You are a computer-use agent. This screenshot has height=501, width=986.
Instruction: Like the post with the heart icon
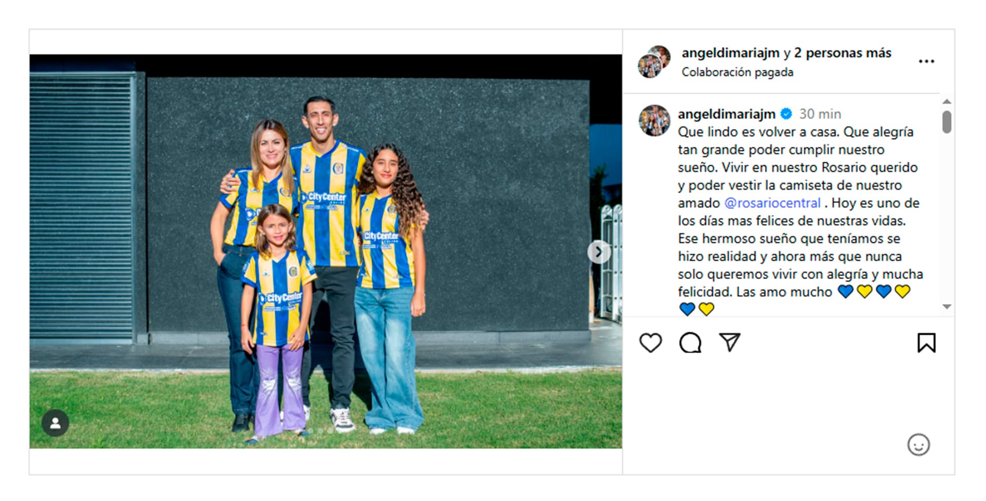pos(650,343)
